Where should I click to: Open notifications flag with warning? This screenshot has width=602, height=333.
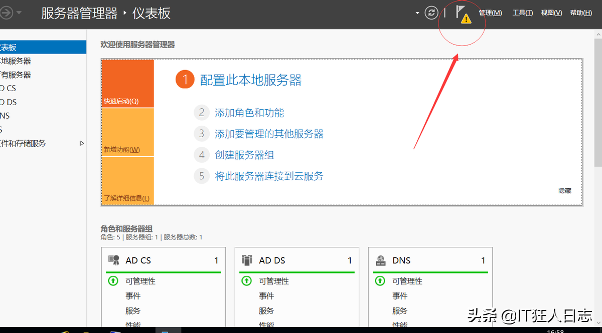pyautogui.click(x=463, y=15)
